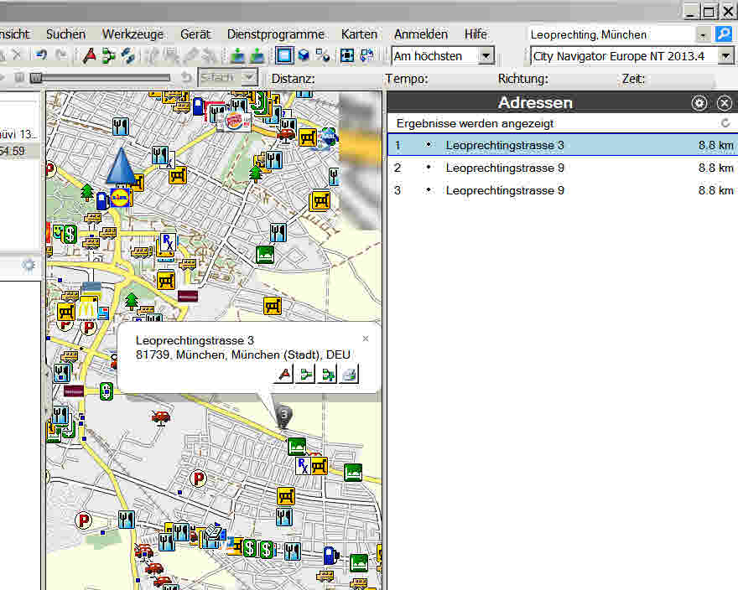738x590 pixels.
Task: Select the 3D map view cube icon
Action: pyautogui.click(x=304, y=56)
